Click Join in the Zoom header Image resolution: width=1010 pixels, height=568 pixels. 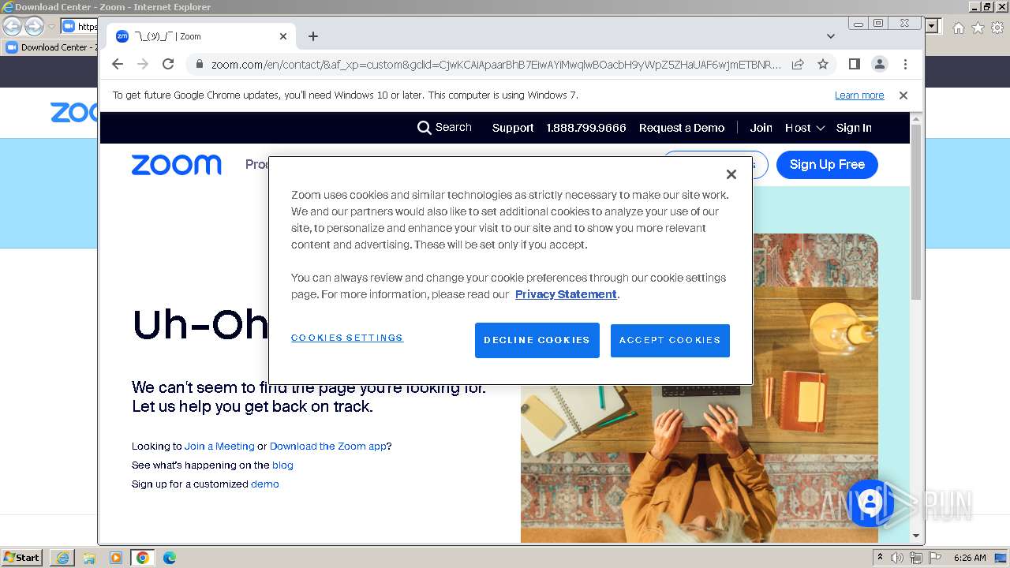point(761,128)
